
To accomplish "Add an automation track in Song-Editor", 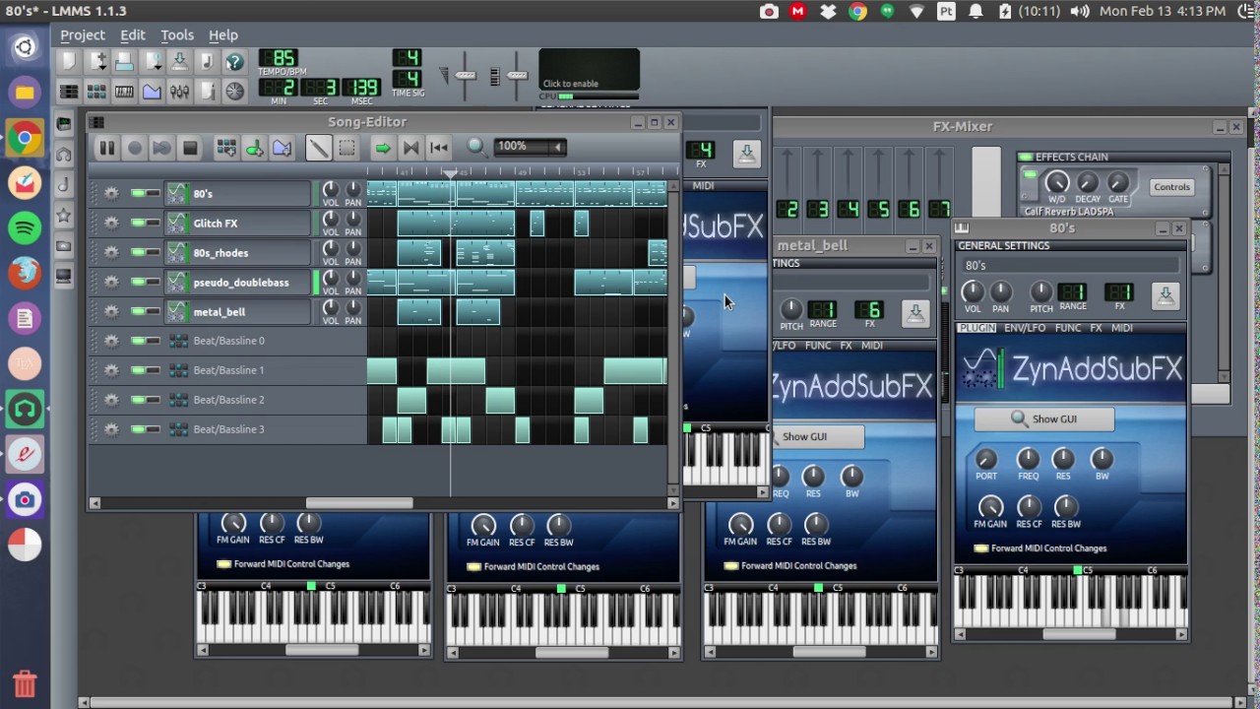I will pos(282,148).
